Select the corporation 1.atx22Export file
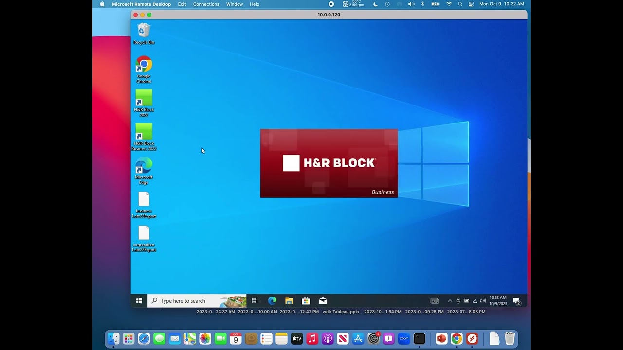 coord(144,239)
